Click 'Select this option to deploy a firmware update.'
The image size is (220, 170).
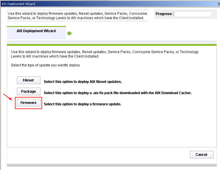tap(82, 104)
